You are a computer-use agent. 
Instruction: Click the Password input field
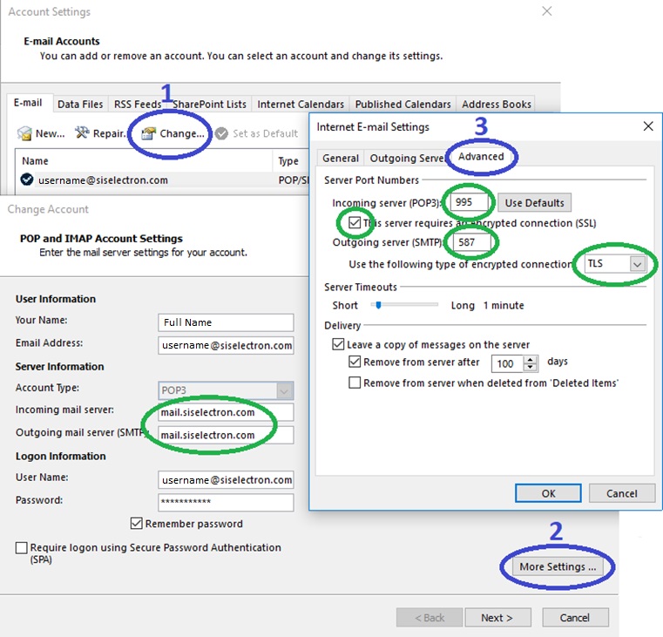(x=226, y=503)
